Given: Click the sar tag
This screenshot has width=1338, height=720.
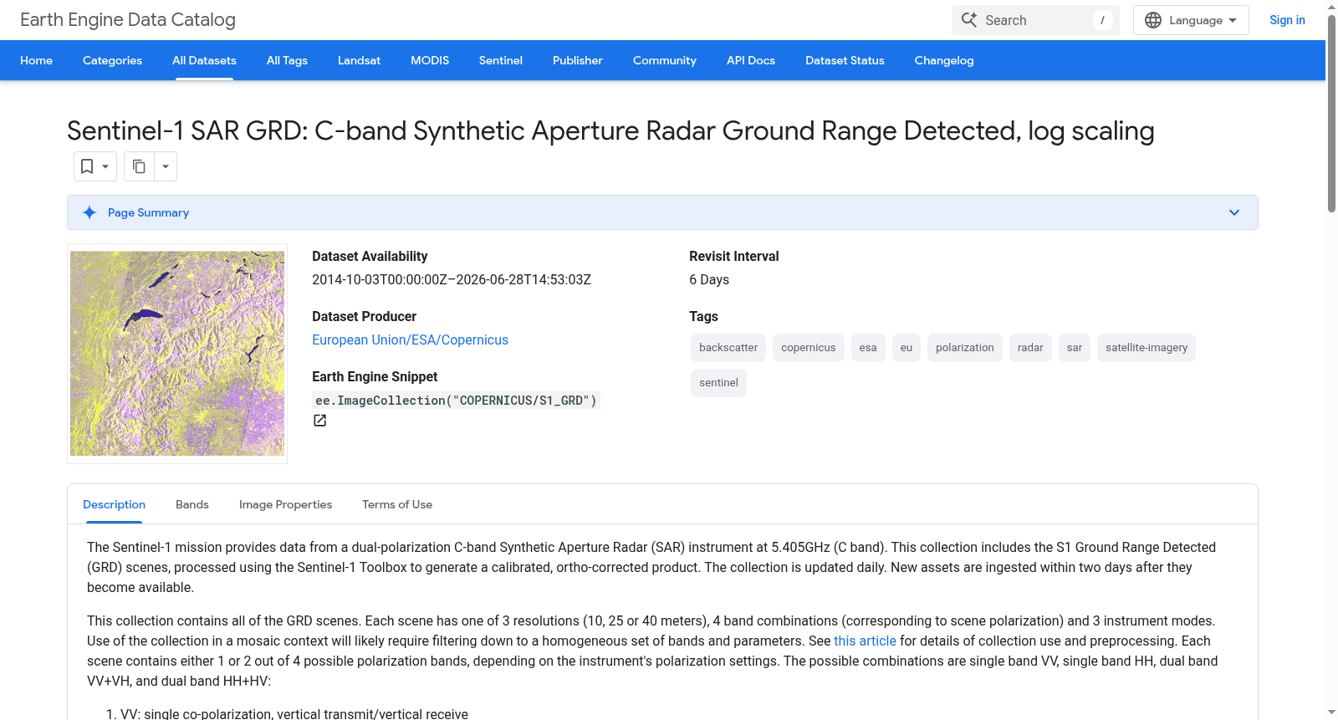Looking at the screenshot, I should [x=1075, y=348].
